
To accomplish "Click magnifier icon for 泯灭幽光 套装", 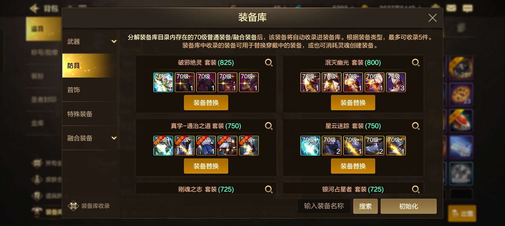I will tap(416, 63).
